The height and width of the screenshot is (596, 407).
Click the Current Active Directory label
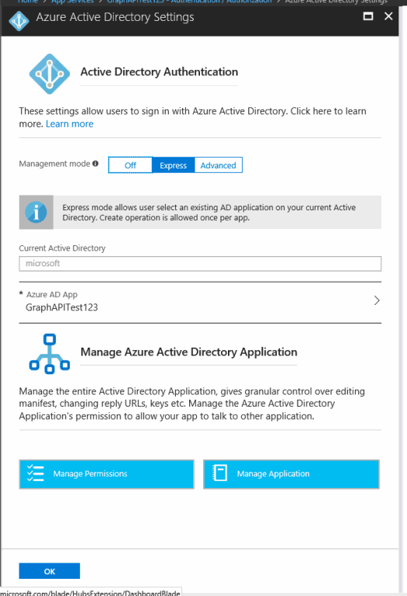(x=62, y=248)
